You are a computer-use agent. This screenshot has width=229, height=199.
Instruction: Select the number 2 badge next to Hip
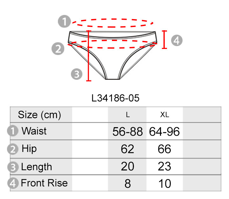[13, 149]
